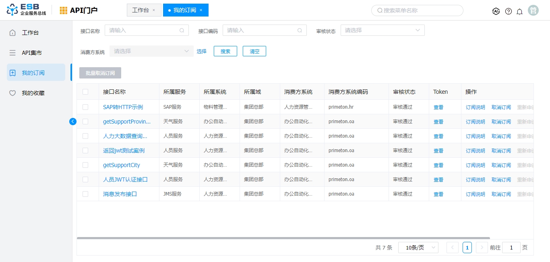Image resolution: width=550 pixels, height=262 pixels.
Task: Open the 消费方系统 select box
Action: [x=151, y=51]
